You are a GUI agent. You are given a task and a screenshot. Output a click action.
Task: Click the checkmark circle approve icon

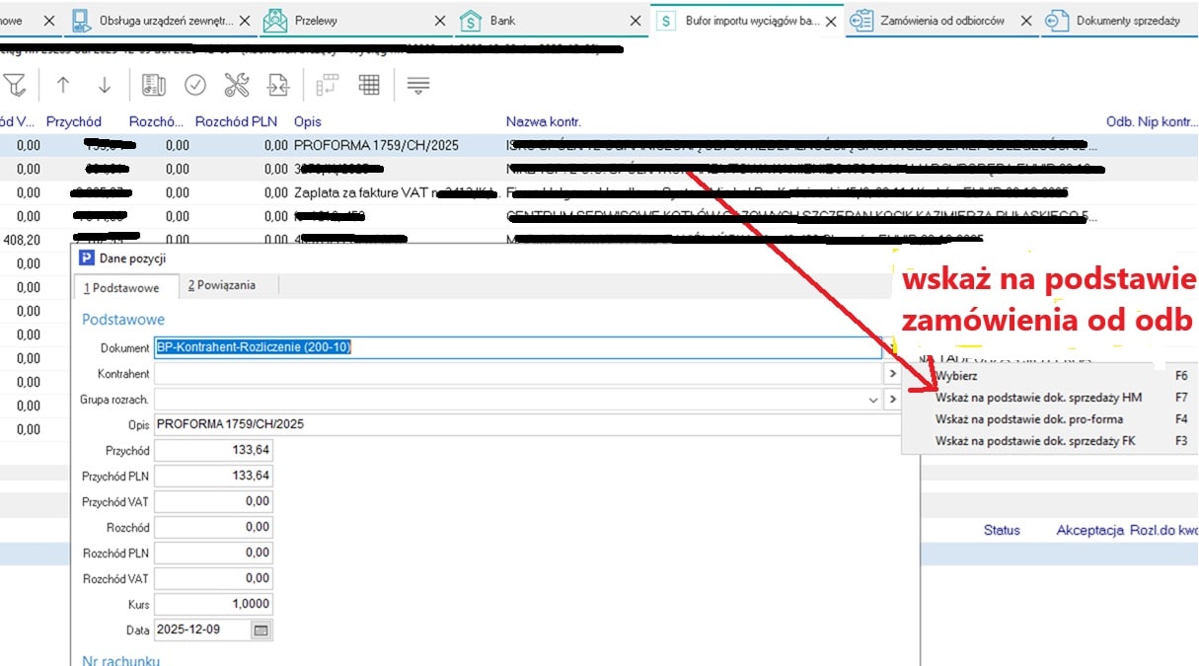[195, 86]
